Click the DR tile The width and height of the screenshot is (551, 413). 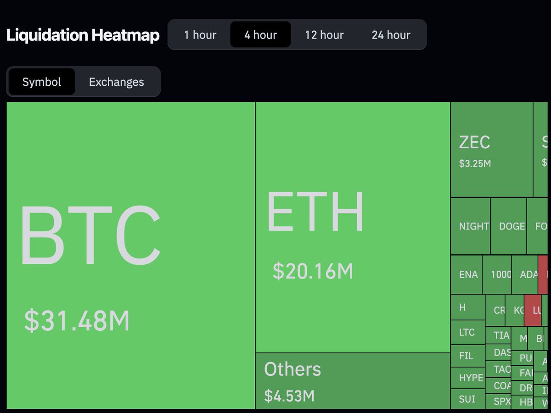click(x=523, y=388)
